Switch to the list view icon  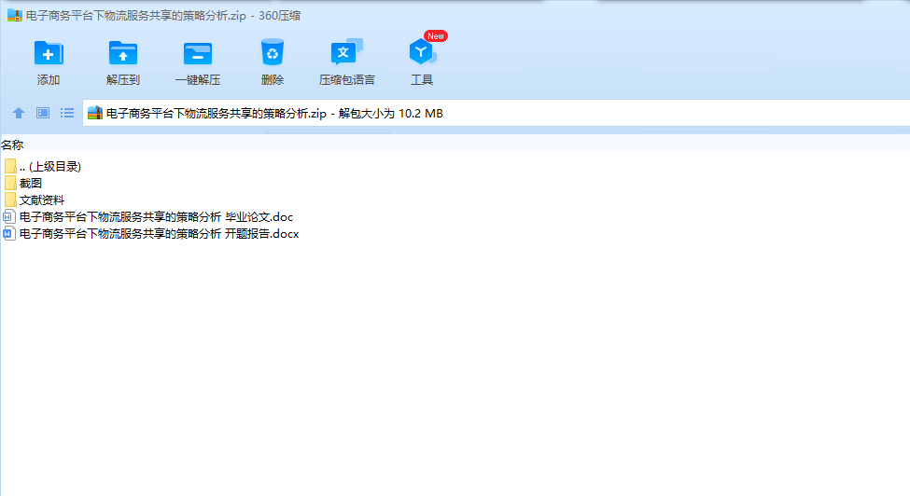[67, 113]
